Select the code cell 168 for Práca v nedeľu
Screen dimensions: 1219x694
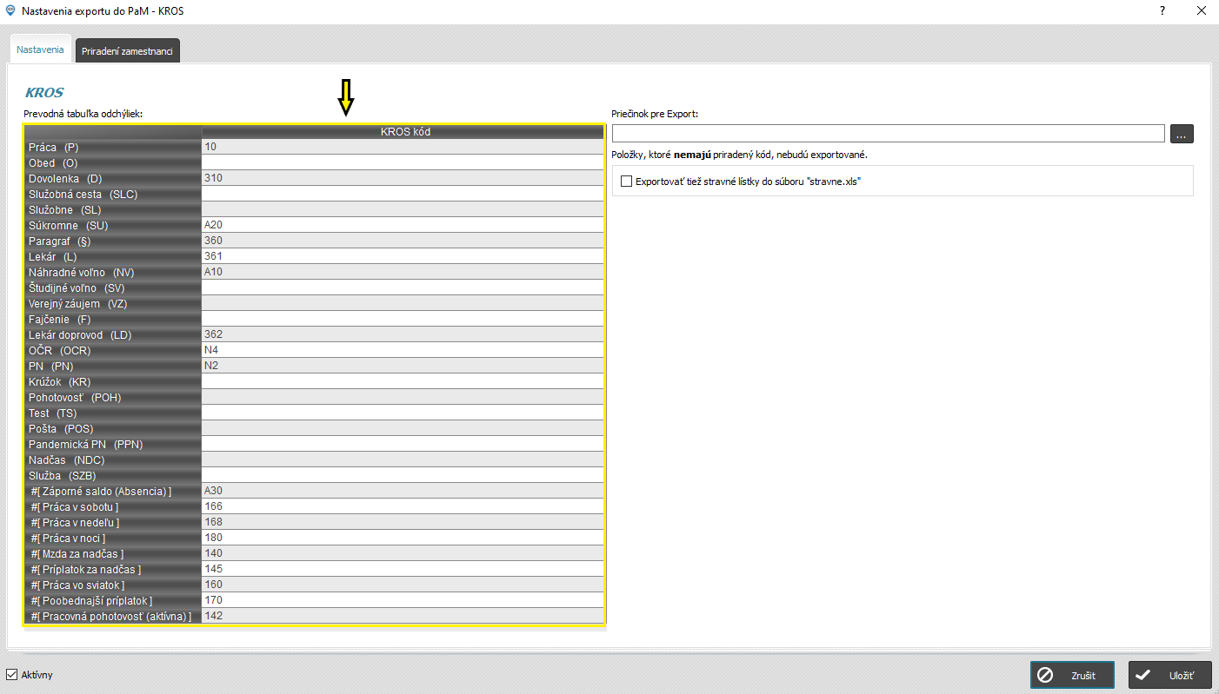(x=403, y=522)
